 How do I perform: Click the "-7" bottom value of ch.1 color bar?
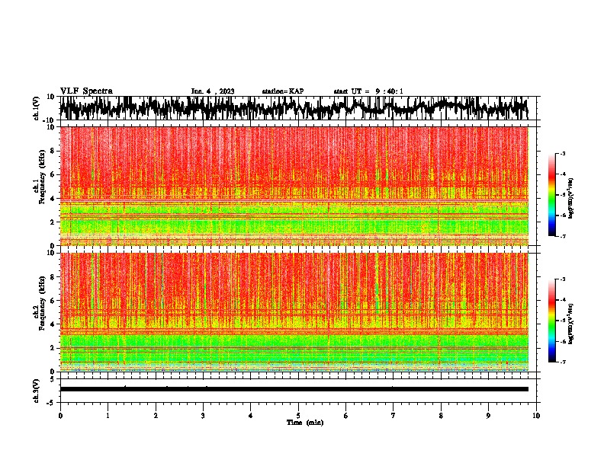[562, 236]
